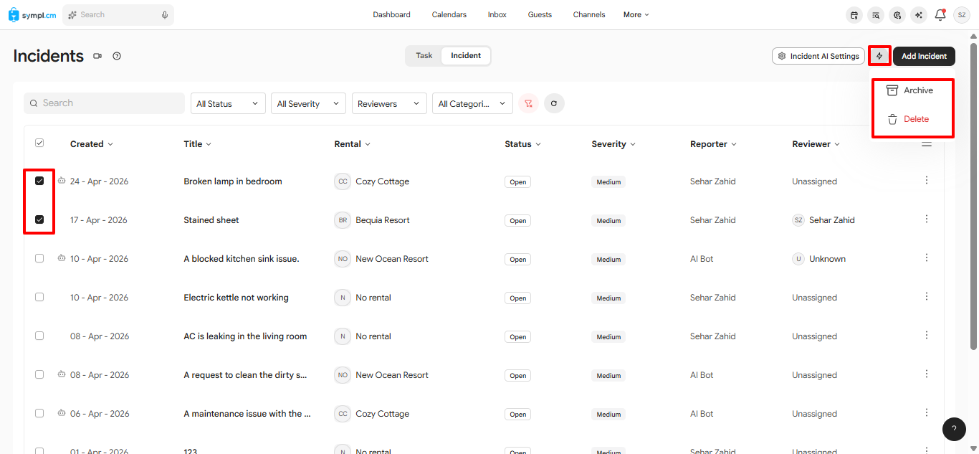Go to Dashboard in top navigation
979x454 pixels.
(x=391, y=14)
